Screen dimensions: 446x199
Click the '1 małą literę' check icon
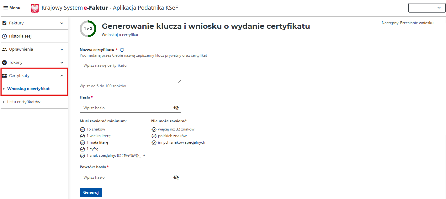[82, 142]
